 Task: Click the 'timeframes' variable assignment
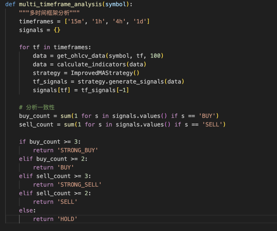click(36, 21)
